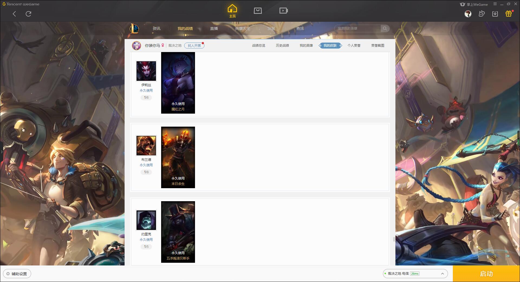Expand the 裁决之地 电信 server dropdown
Image resolution: width=520 pixels, height=282 pixels.
[x=415, y=274]
